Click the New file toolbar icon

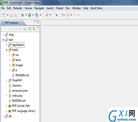4,15
